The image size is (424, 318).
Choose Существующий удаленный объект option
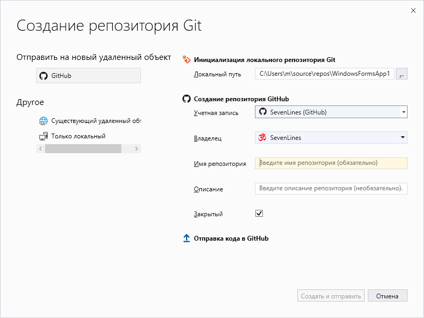(90, 121)
